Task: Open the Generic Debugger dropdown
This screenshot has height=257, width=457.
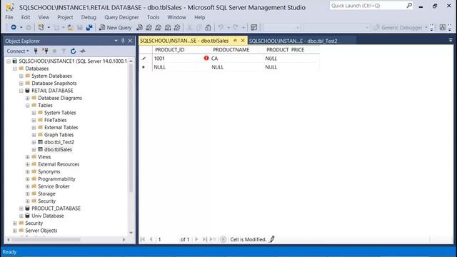Action: click(x=426, y=27)
